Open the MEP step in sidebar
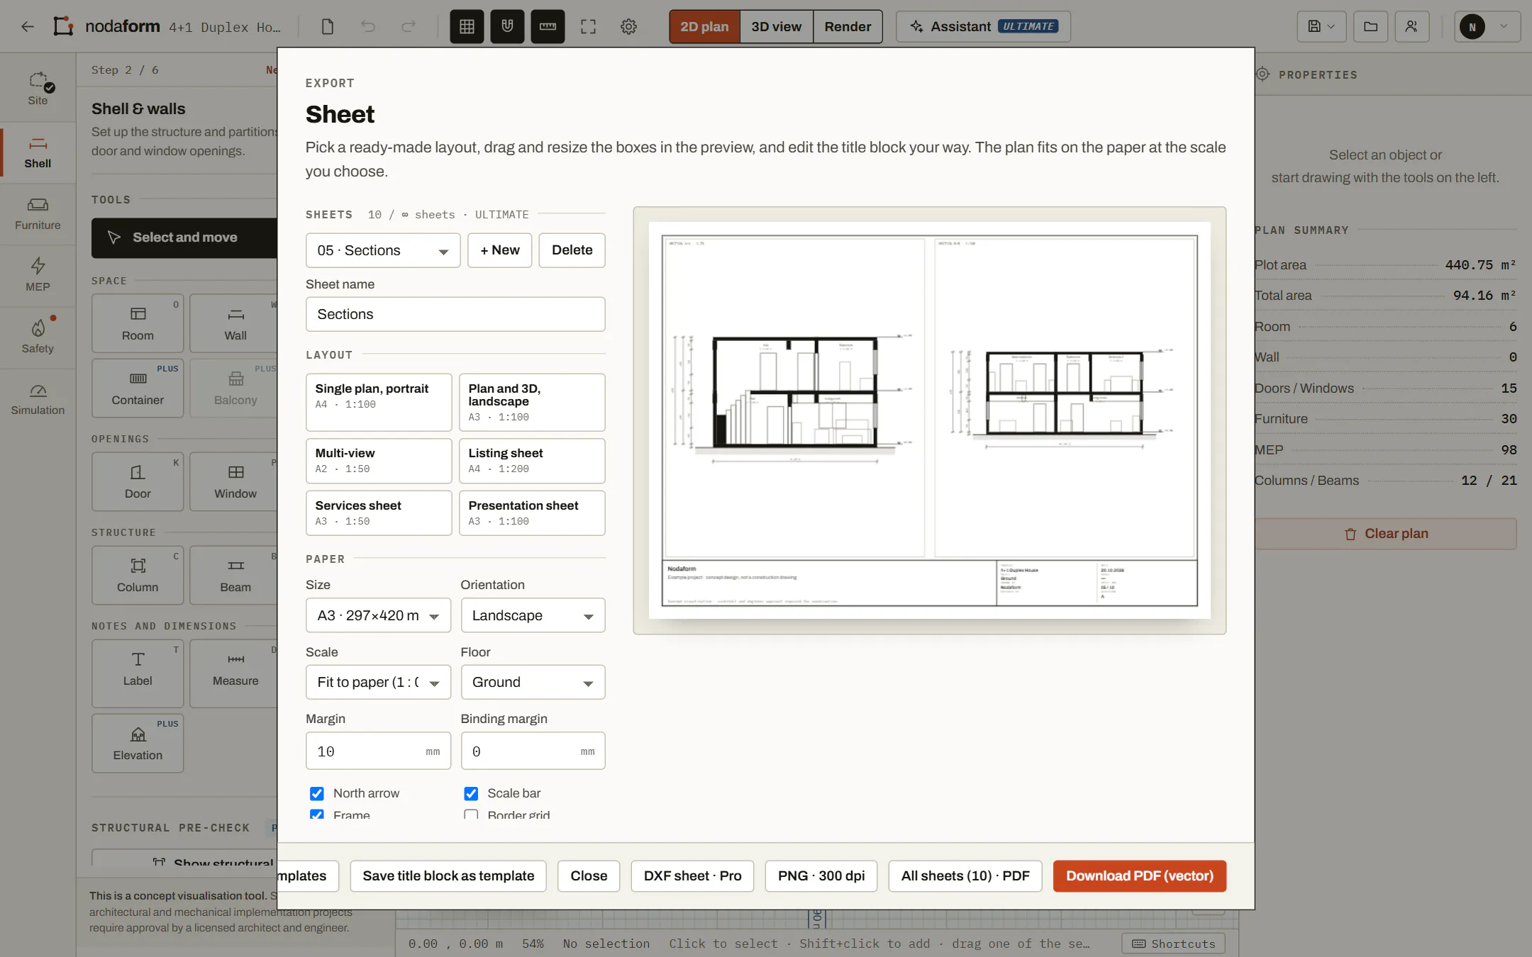The image size is (1532, 957). pyautogui.click(x=38, y=276)
